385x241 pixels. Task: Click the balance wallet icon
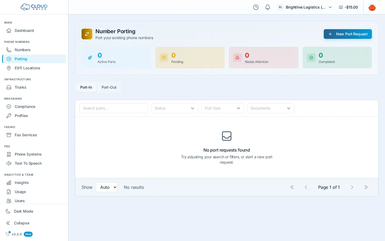tap(341, 7)
